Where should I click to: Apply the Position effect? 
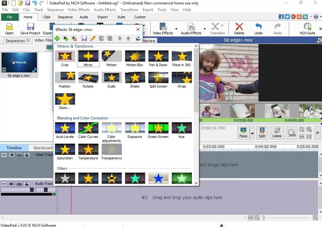point(65,80)
